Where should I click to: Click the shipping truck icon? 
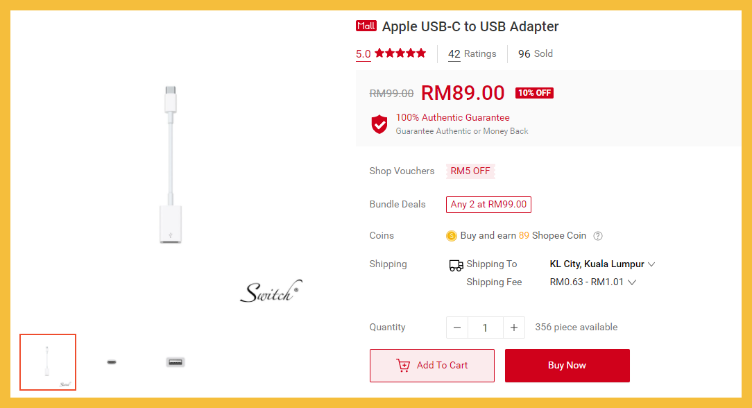tap(456, 265)
